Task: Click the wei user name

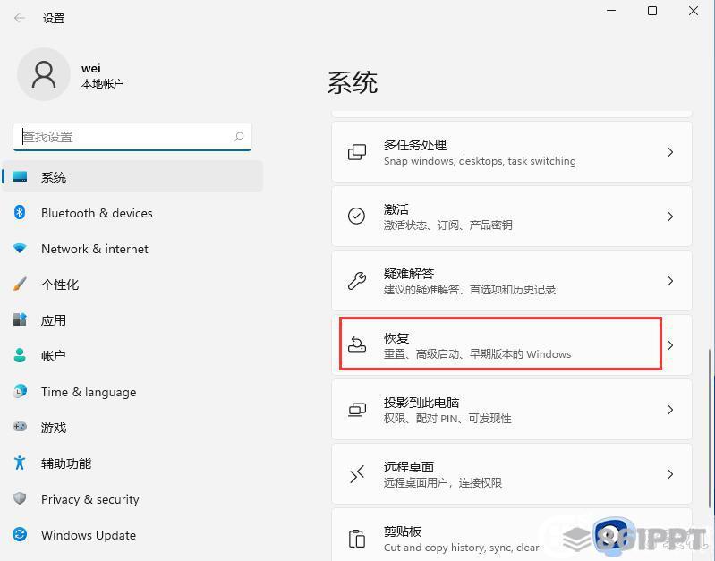Action: [x=90, y=68]
